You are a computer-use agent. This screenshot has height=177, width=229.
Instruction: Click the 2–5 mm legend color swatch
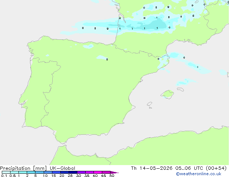(31, 172)
